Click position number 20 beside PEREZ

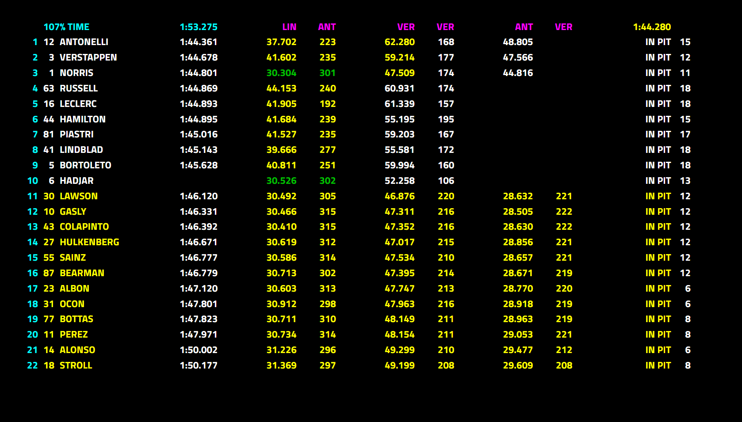[x=33, y=335]
